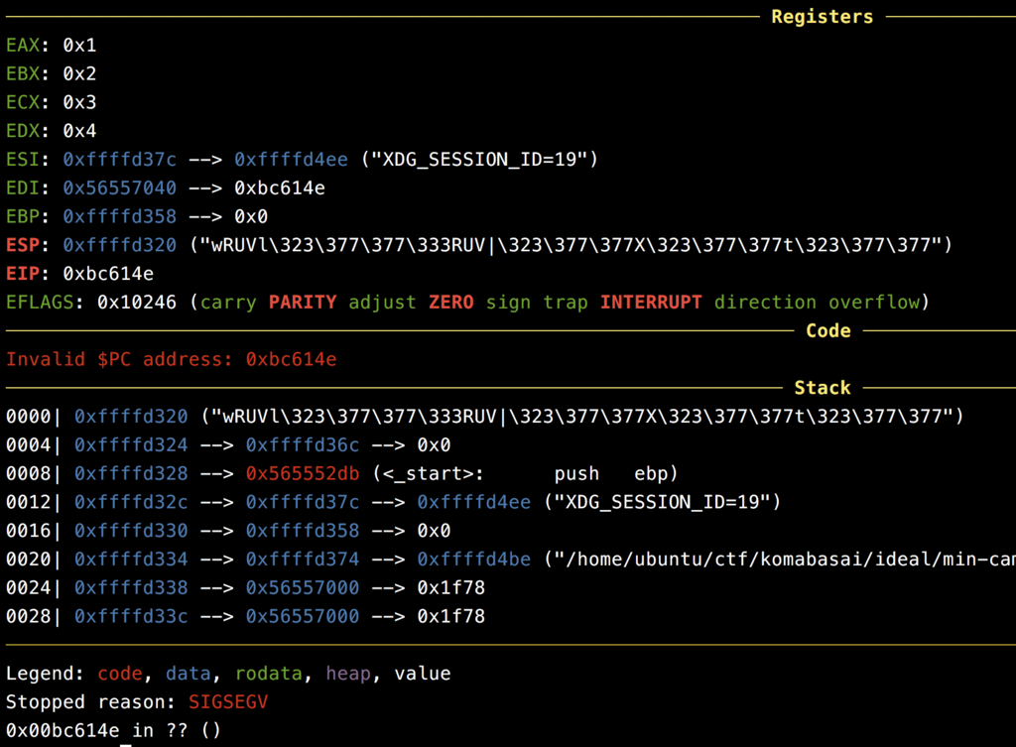Click the 'value' legend entry
Image resolution: width=1016 pixels, height=747 pixels.
coord(423,674)
